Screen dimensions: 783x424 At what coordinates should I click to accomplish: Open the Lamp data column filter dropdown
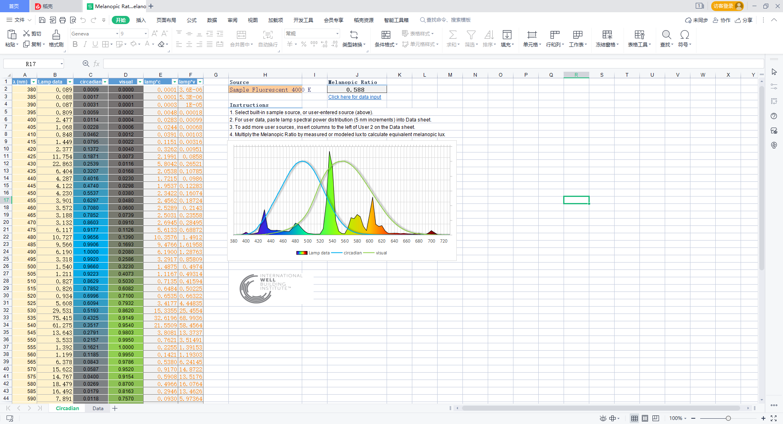(70, 82)
